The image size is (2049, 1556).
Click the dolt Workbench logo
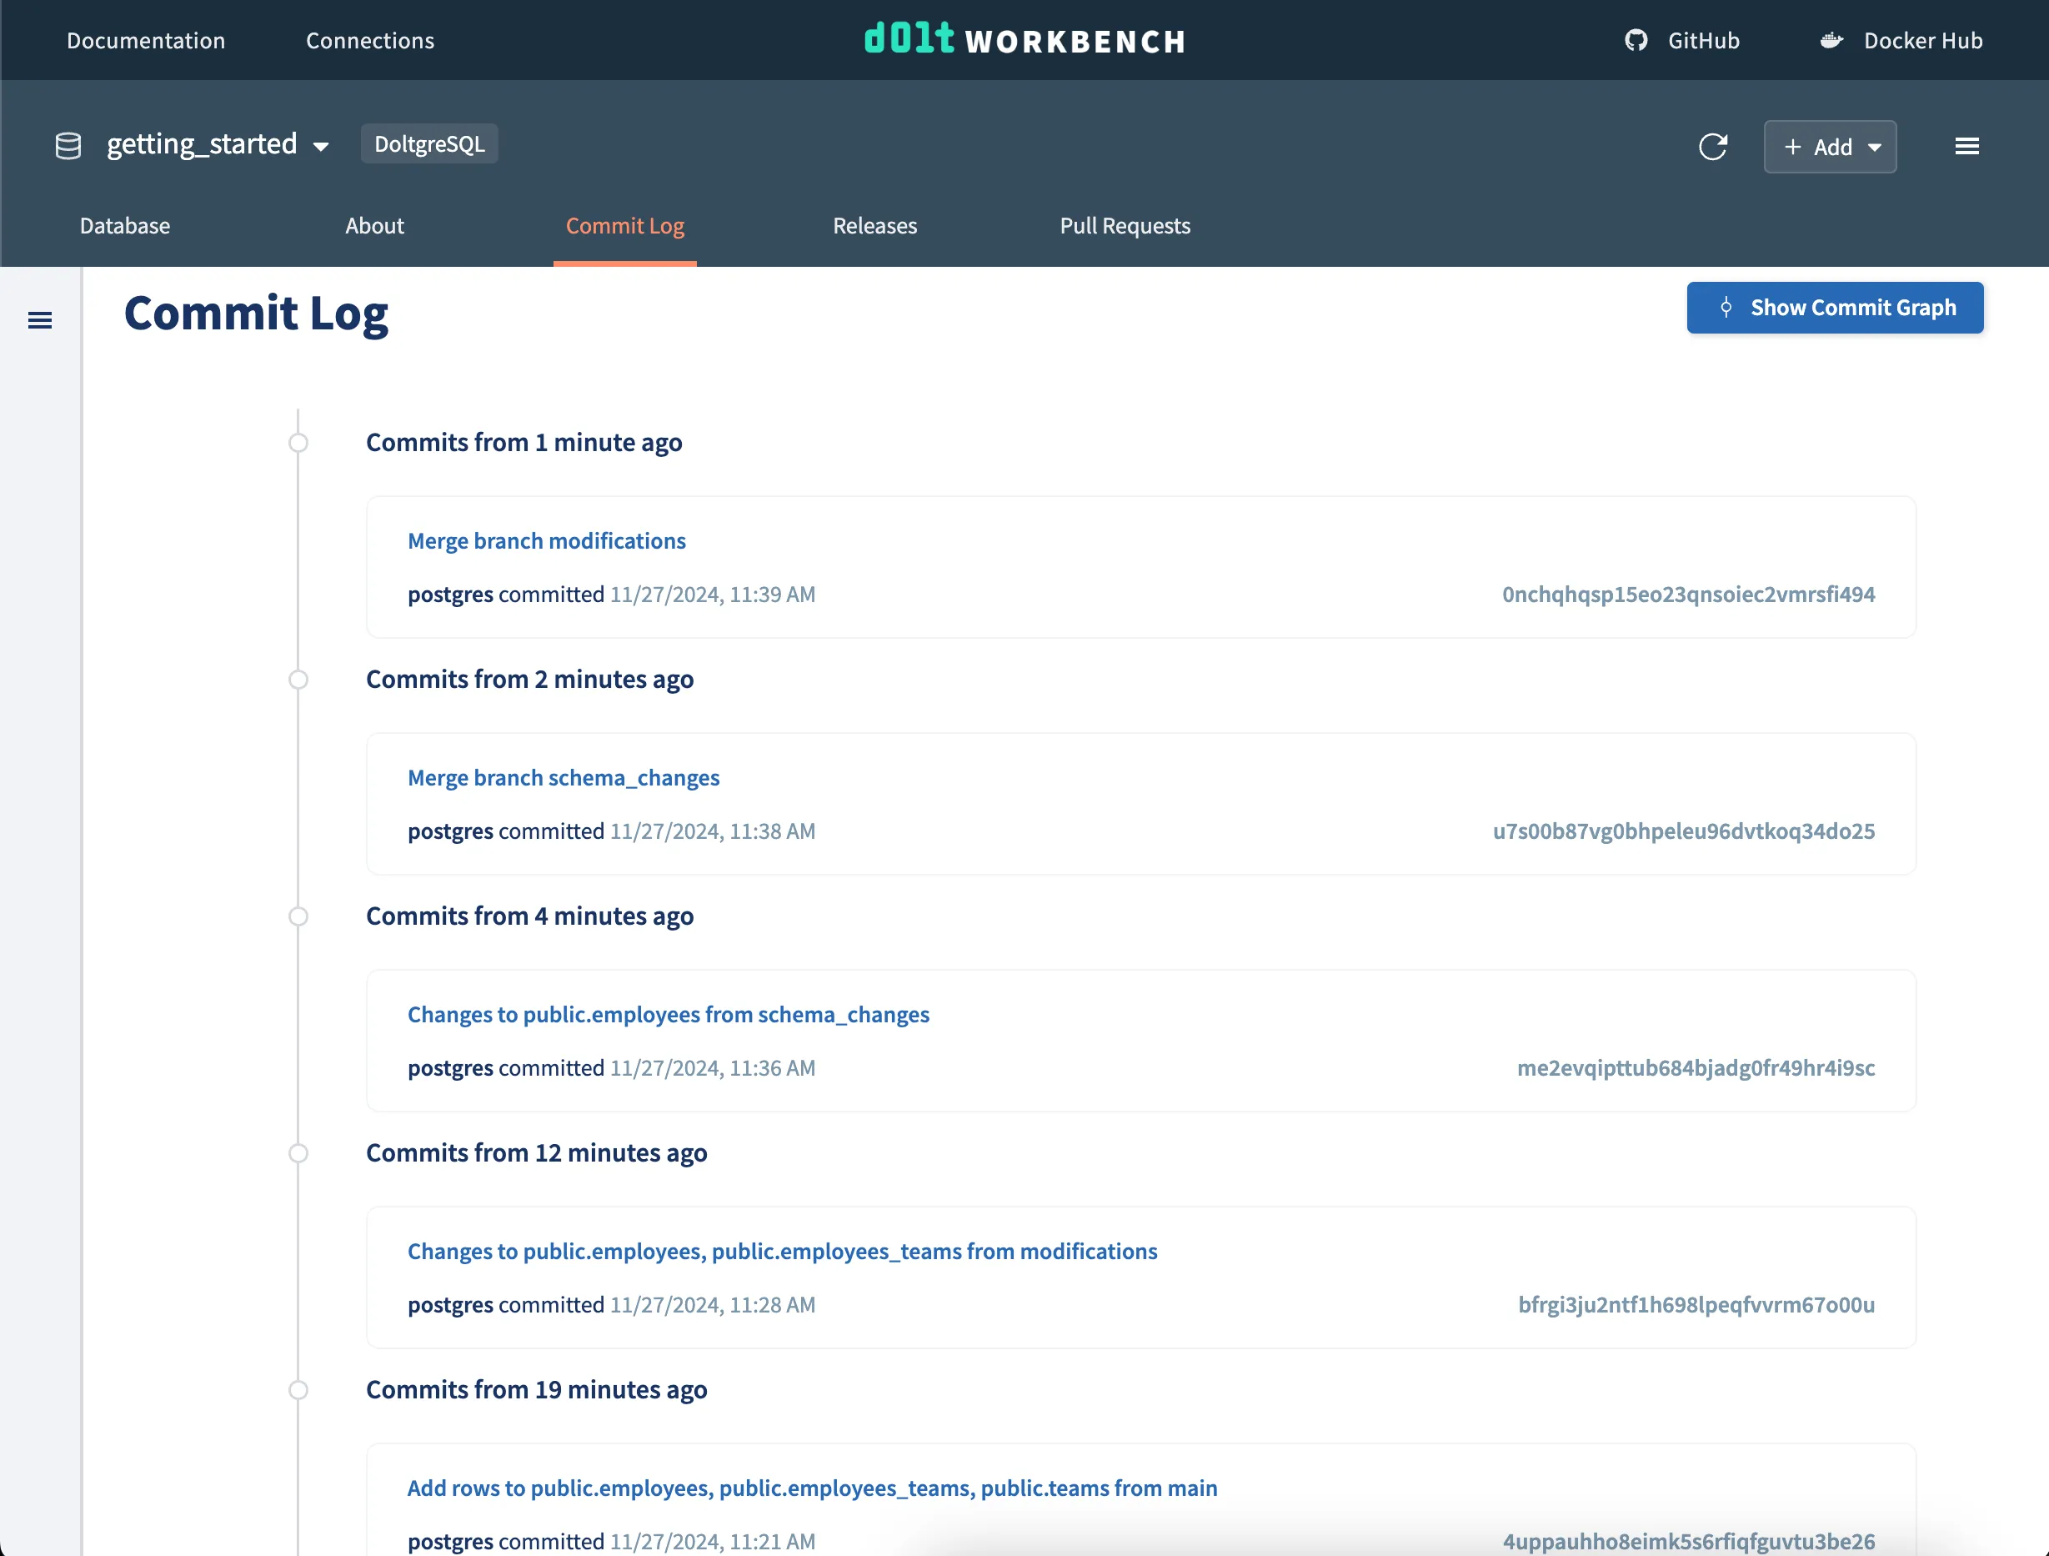click(1023, 40)
